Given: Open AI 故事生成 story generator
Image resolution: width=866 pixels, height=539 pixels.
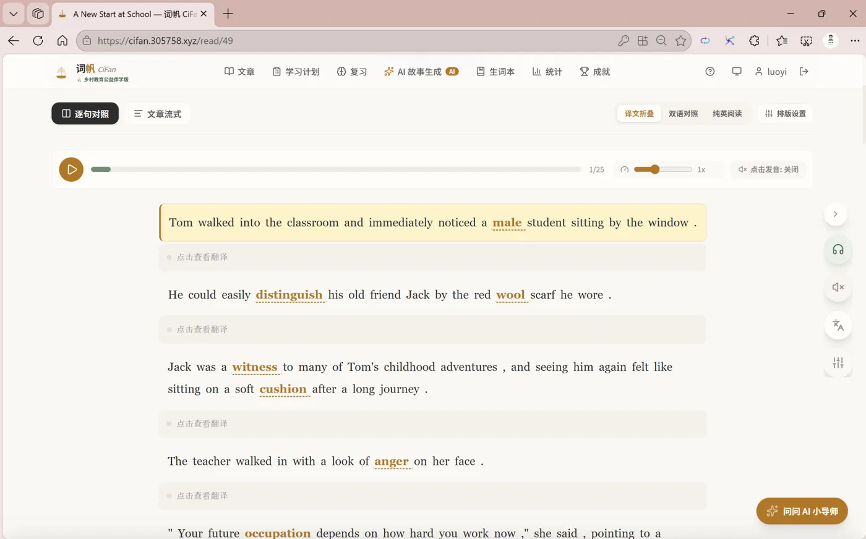Looking at the screenshot, I should pyautogui.click(x=421, y=72).
